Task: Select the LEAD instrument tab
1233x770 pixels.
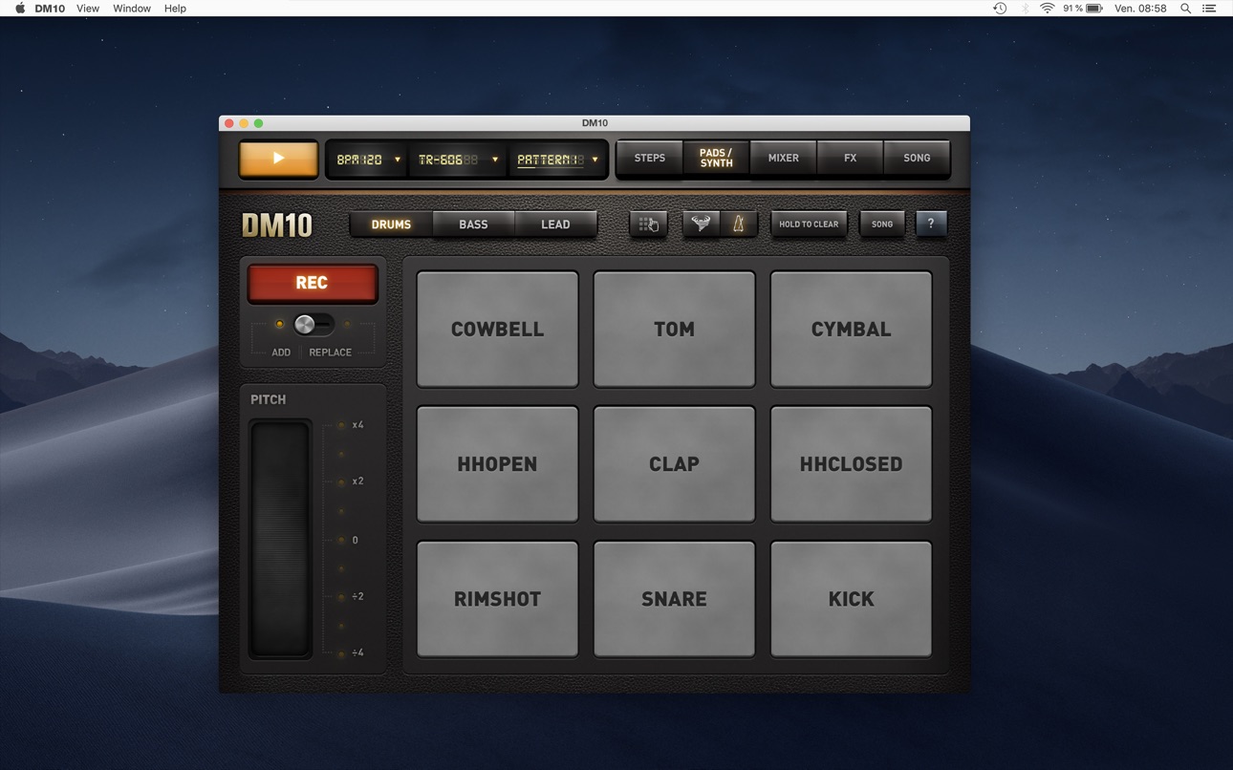Action: point(555,225)
